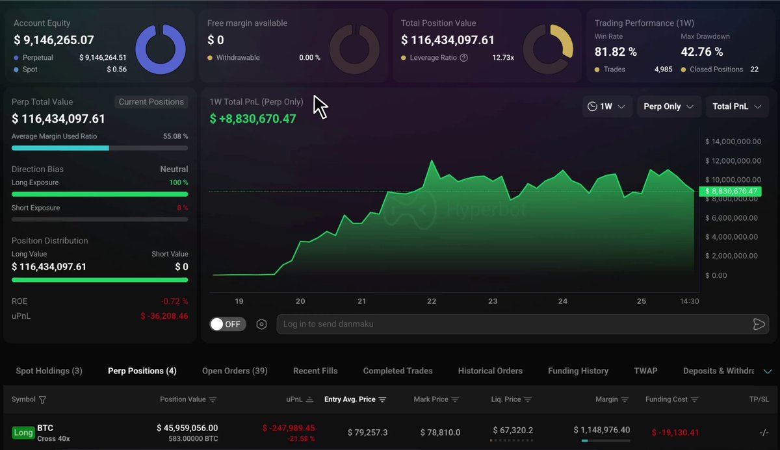Click the Free margin donut chart
Screen dimensions: 780x450
(354, 49)
